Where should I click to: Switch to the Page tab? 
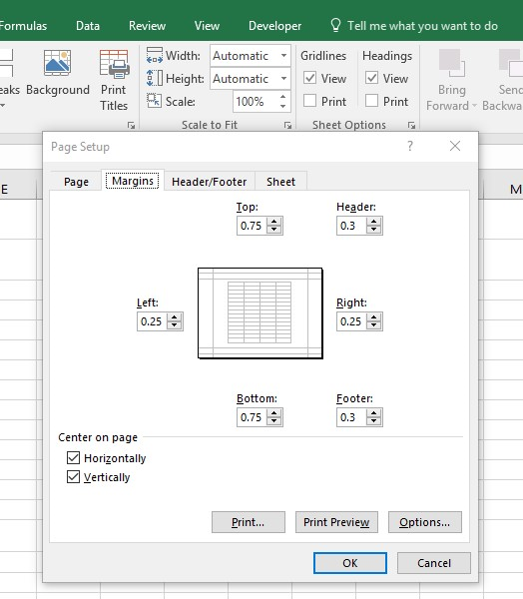click(76, 182)
